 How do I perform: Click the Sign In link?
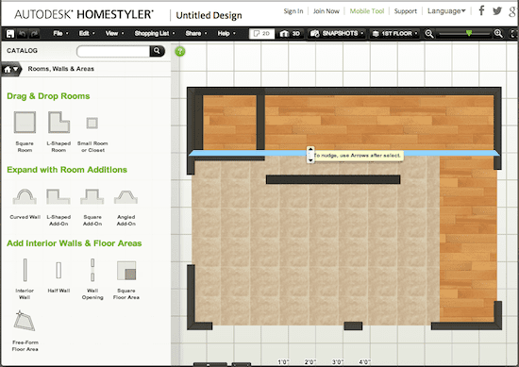point(293,11)
